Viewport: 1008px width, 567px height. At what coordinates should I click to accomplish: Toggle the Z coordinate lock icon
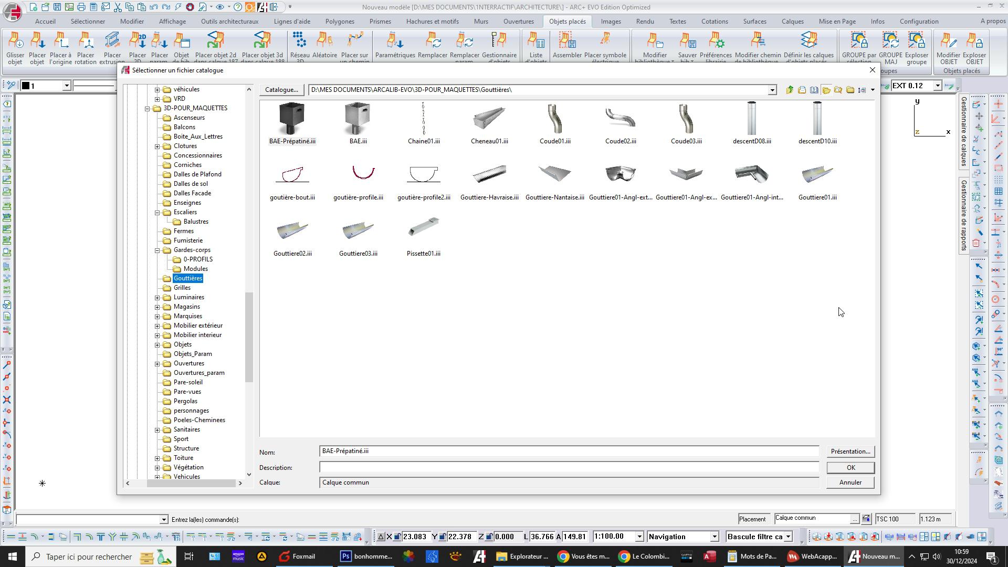coord(489,537)
